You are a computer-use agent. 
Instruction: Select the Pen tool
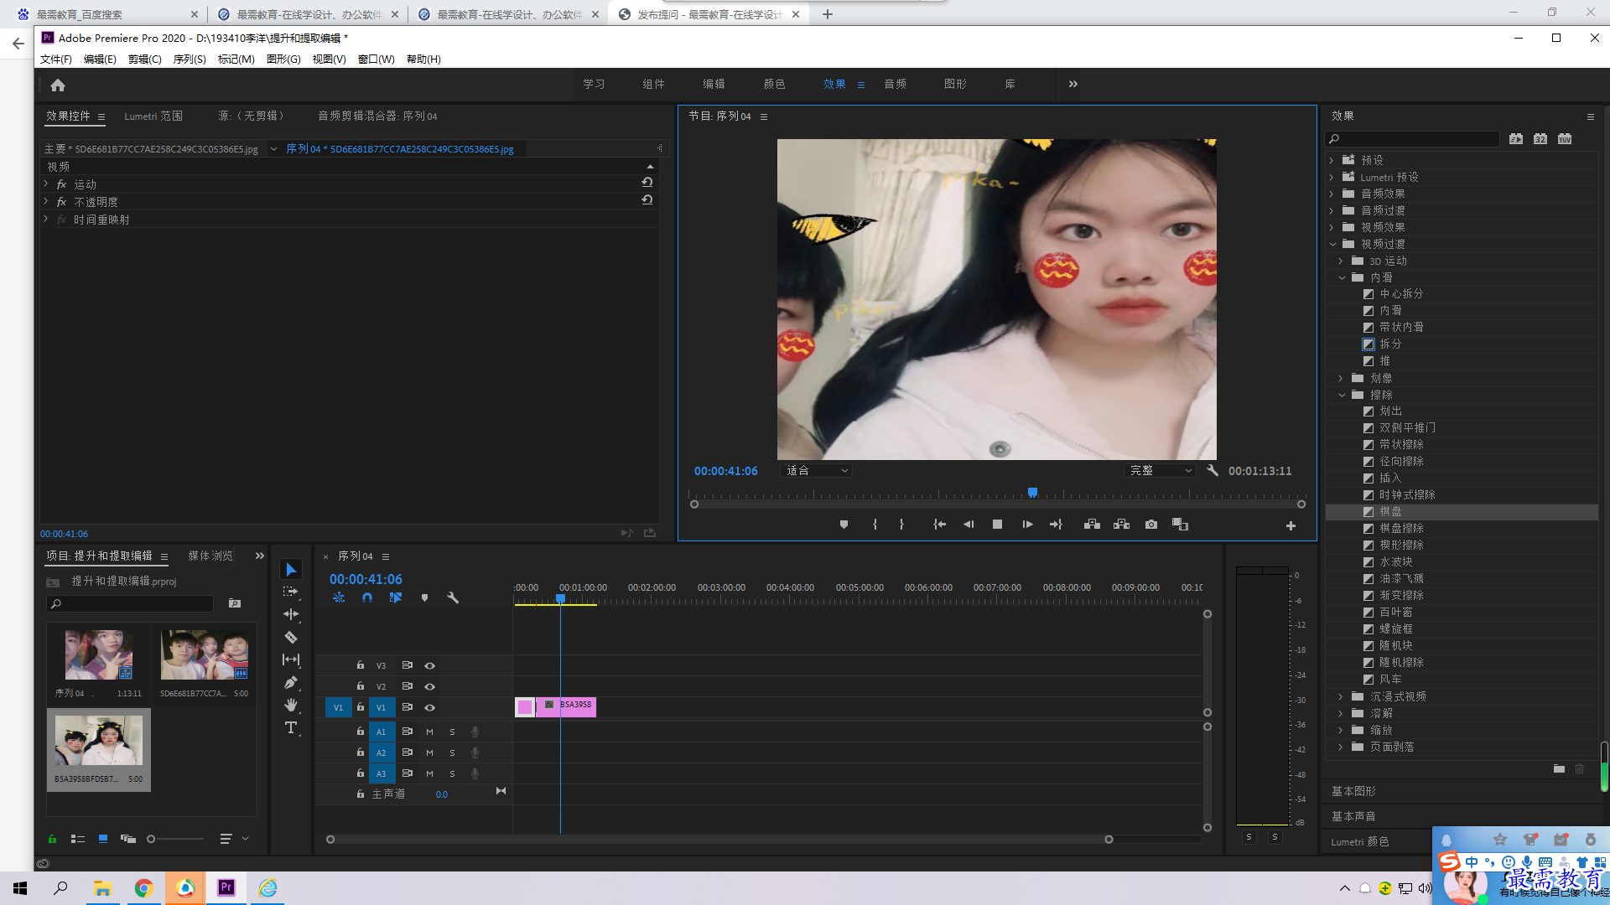coord(291,682)
